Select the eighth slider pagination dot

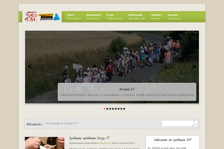[124, 109]
